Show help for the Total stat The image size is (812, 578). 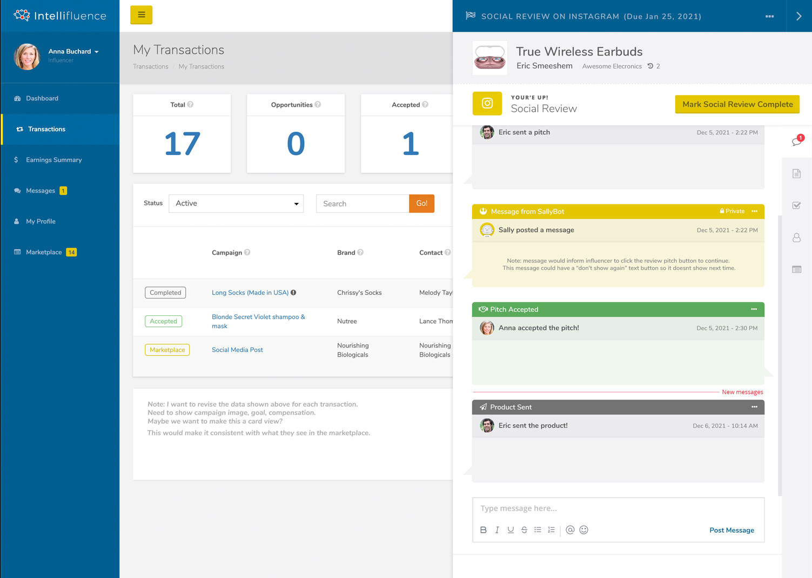[x=190, y=105]
